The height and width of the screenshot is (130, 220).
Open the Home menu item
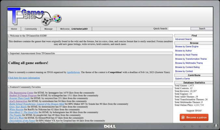tap(14, 29)
